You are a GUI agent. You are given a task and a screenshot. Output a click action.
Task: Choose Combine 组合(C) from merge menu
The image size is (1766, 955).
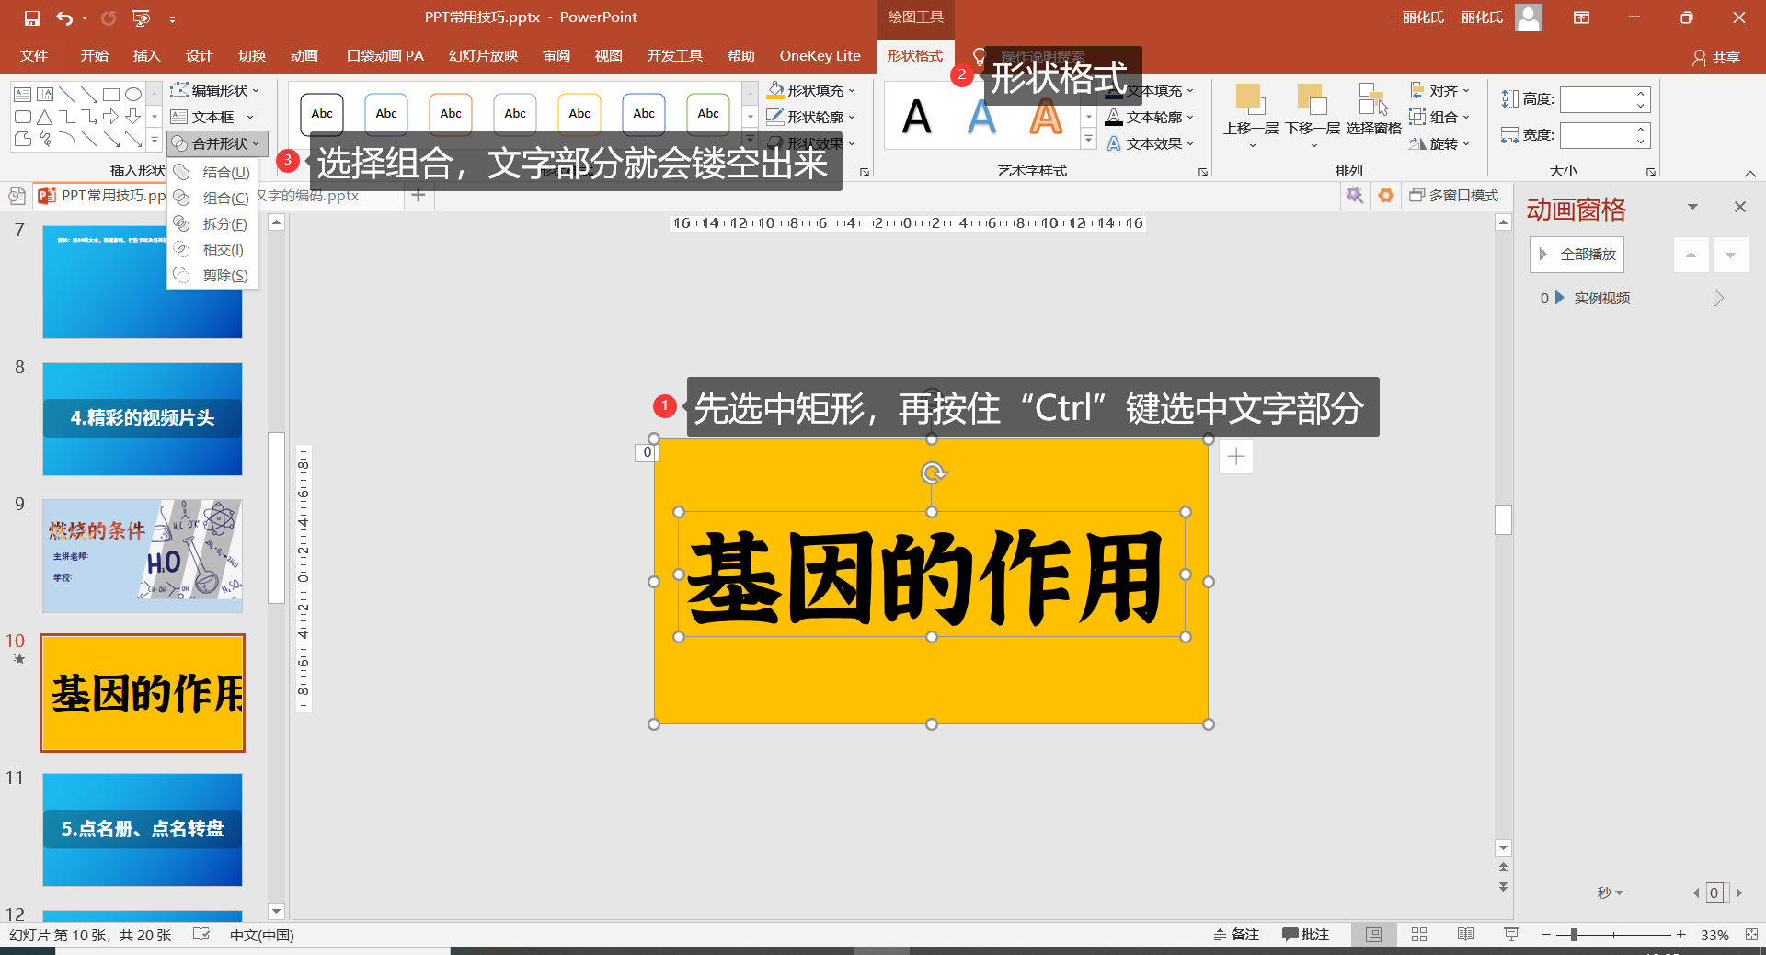pyautogui.click(x=212, y=198)
